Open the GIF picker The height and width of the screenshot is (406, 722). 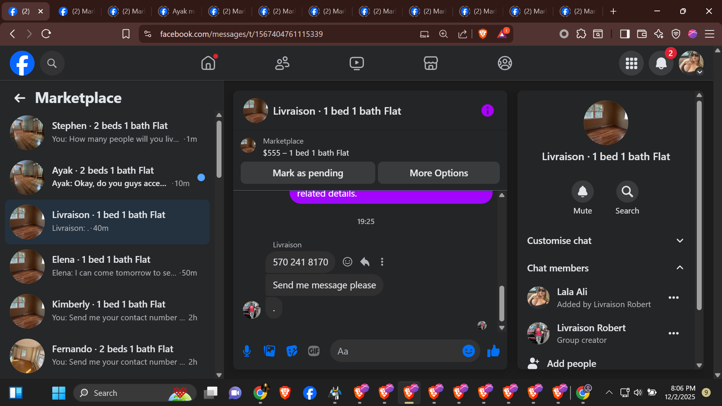[x=314, y=351]
